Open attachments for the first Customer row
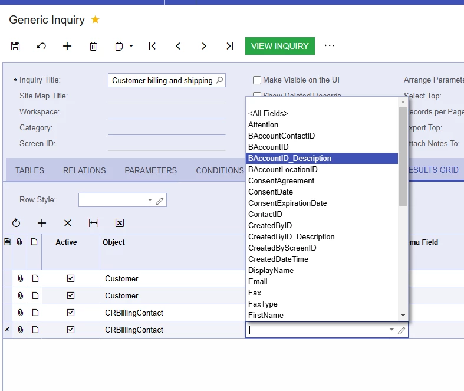Screen dimensions: 464x391 [x=21, y=278]
